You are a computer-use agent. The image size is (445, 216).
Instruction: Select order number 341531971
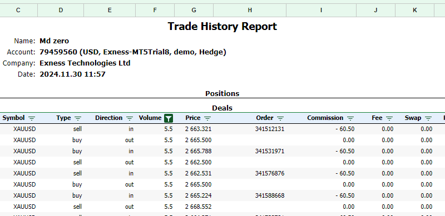pyautogui.click(x=270, y=151)
